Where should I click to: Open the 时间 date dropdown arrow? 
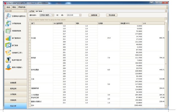tap(80, 15)
